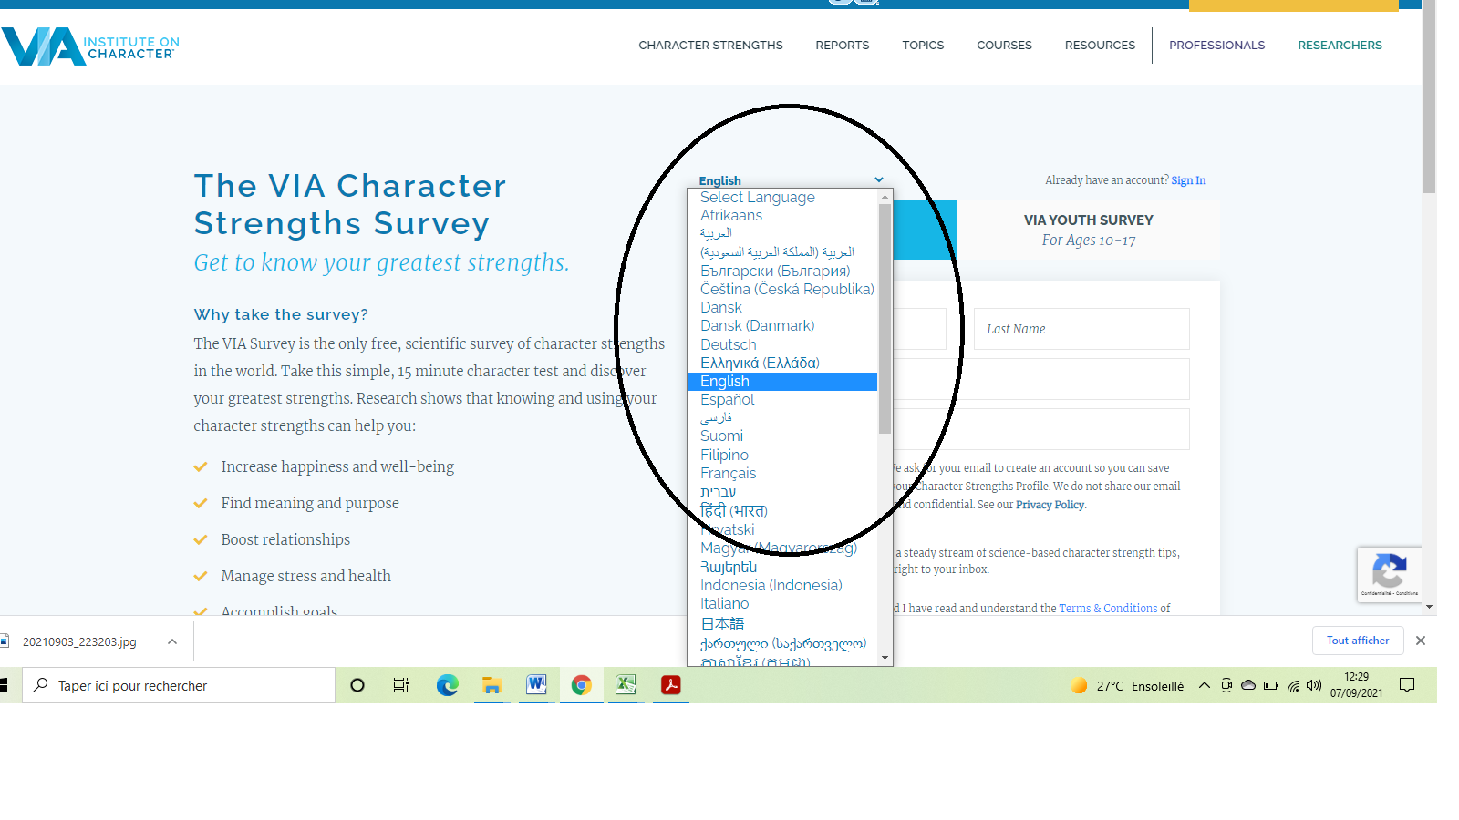The height and width of the screenshot is (820, 1459).
Task: Switch to Word in the taskbar
Action: [536, 685]
